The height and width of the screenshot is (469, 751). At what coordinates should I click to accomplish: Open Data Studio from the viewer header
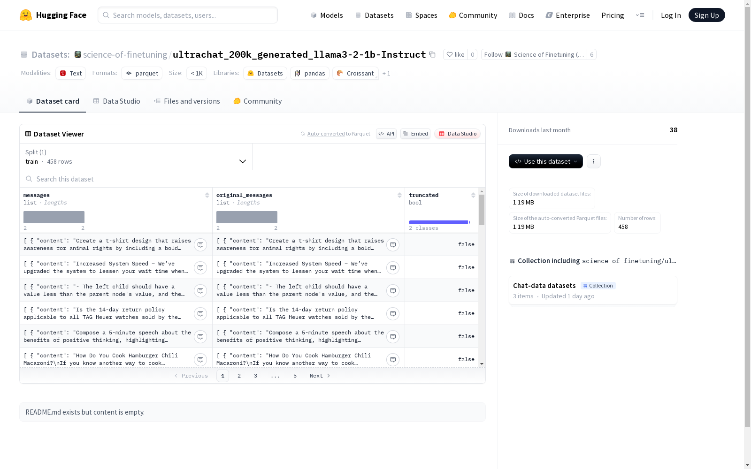click(x=457, y=134)
